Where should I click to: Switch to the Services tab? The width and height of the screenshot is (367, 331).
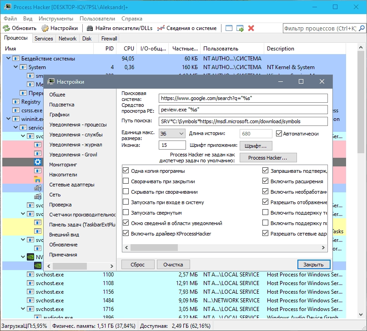tap(44, 39)
